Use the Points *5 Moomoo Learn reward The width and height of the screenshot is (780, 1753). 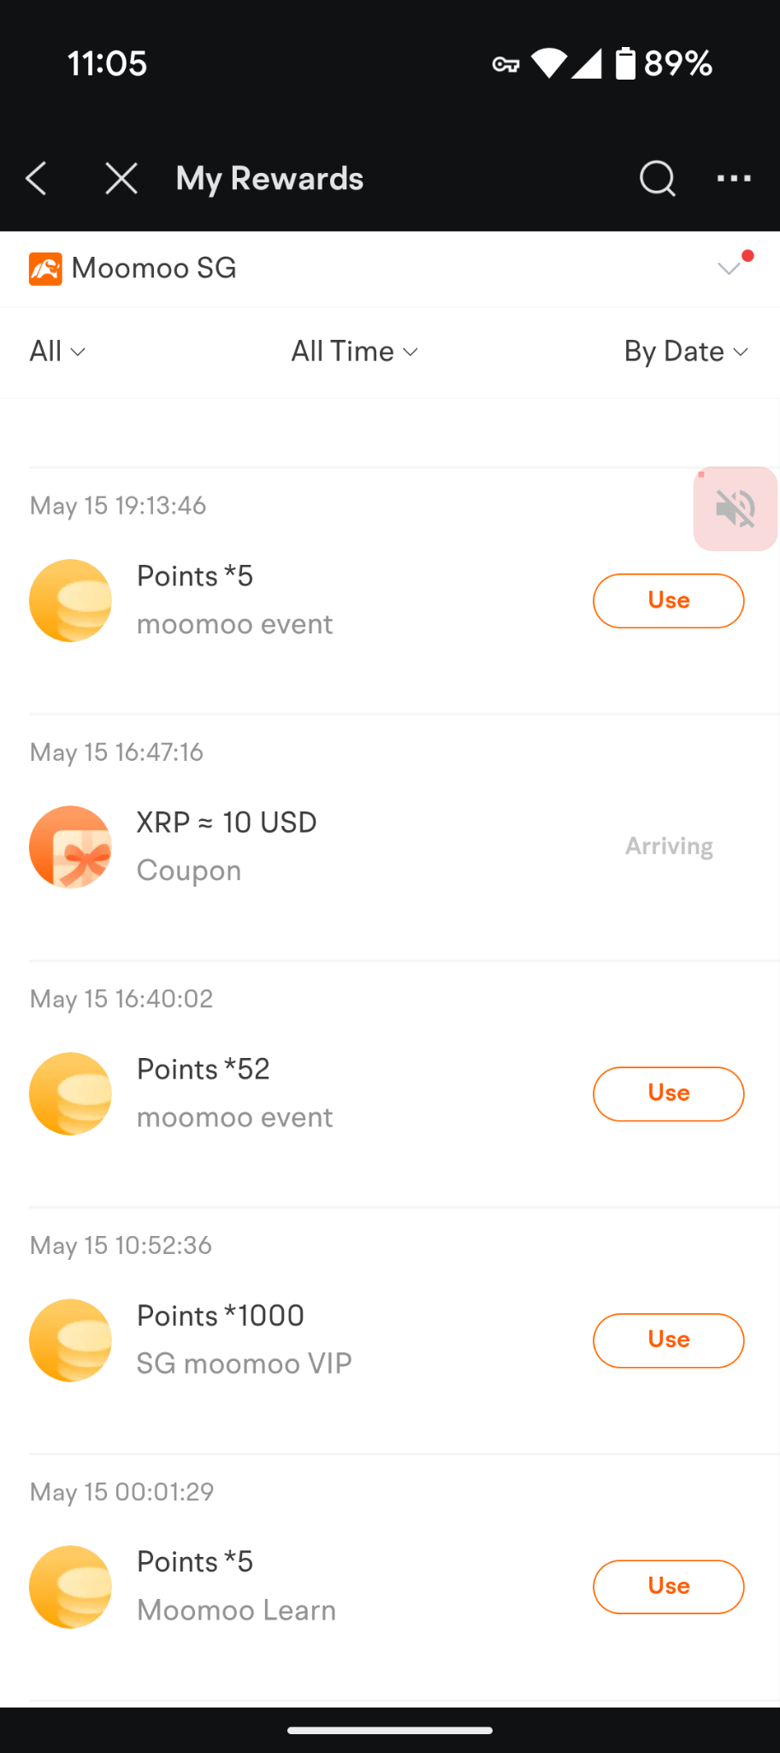(x=669, y=1587)
